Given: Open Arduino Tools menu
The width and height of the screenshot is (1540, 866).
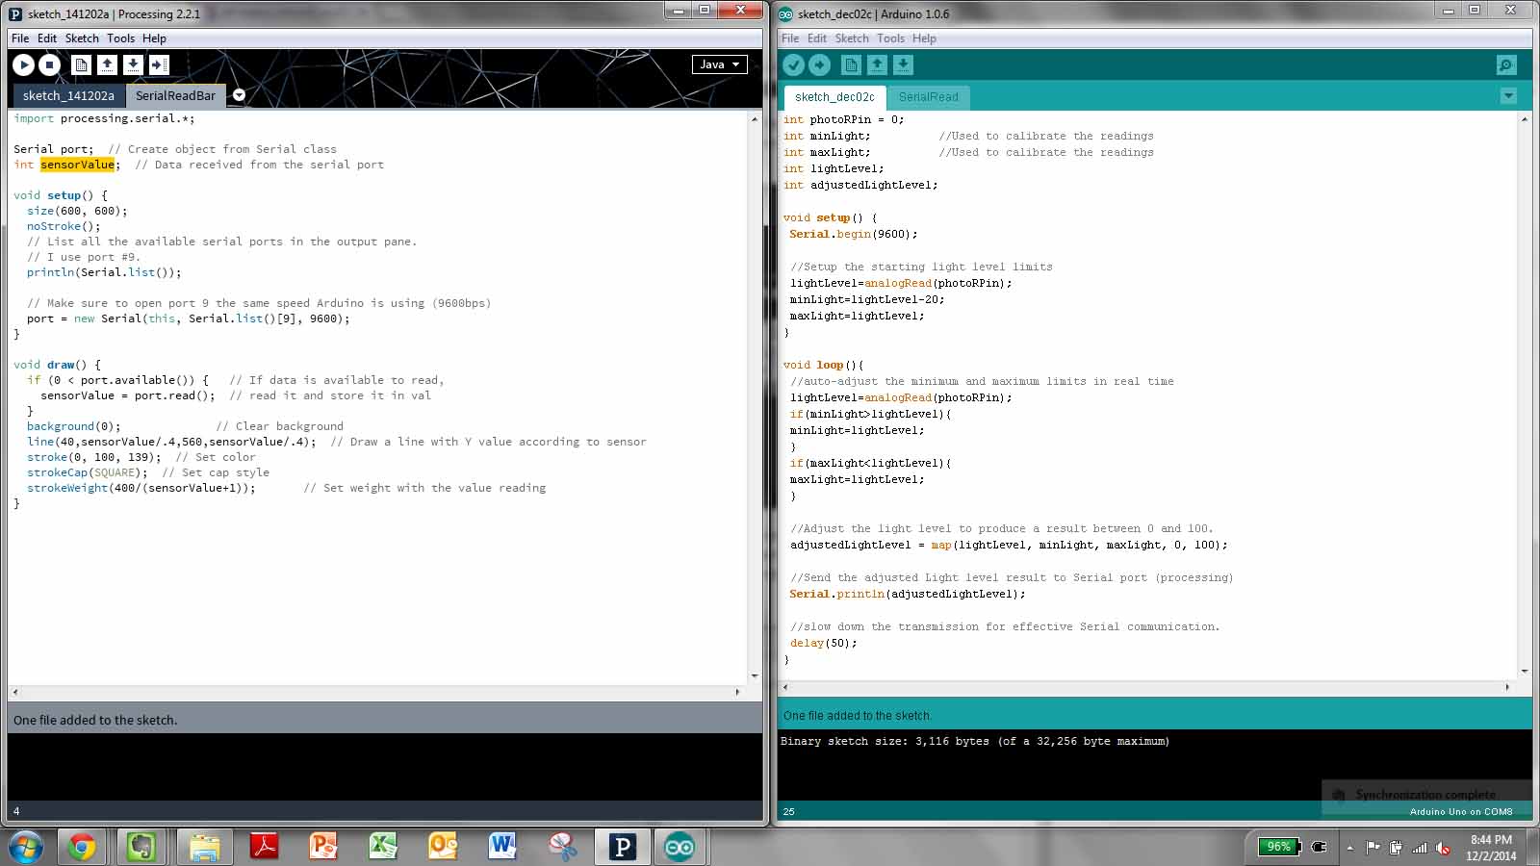Looking at the screenshot, I should [890, 38].
